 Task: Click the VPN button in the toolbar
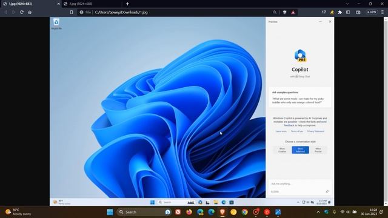coord(372,12)
